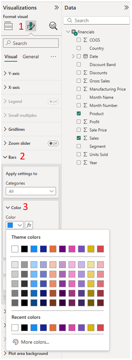
Task: Check the Discount Band field checkbox
Action: click(x=79, y=64)
